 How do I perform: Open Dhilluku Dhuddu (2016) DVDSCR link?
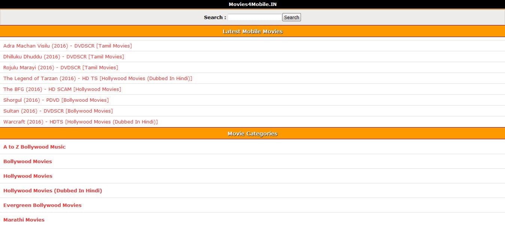64,56
